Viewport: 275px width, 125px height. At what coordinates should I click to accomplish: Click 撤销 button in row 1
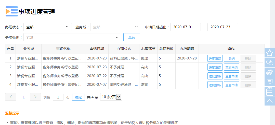point(232,58)
